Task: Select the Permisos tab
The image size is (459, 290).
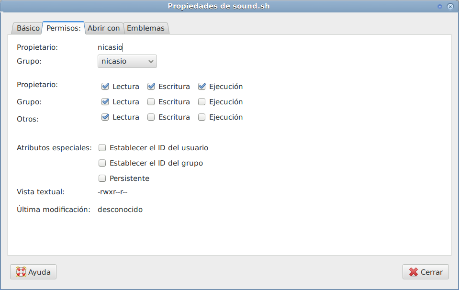Action: click(x=63, y=28)
